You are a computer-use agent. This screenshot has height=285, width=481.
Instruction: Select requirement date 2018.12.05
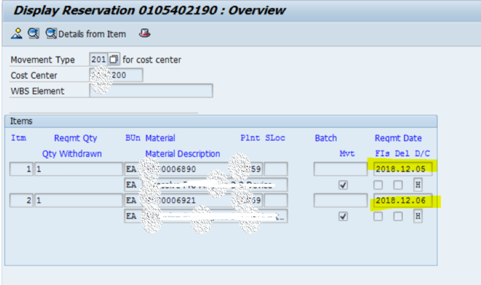pyautogui.click(x=403, y=169)
